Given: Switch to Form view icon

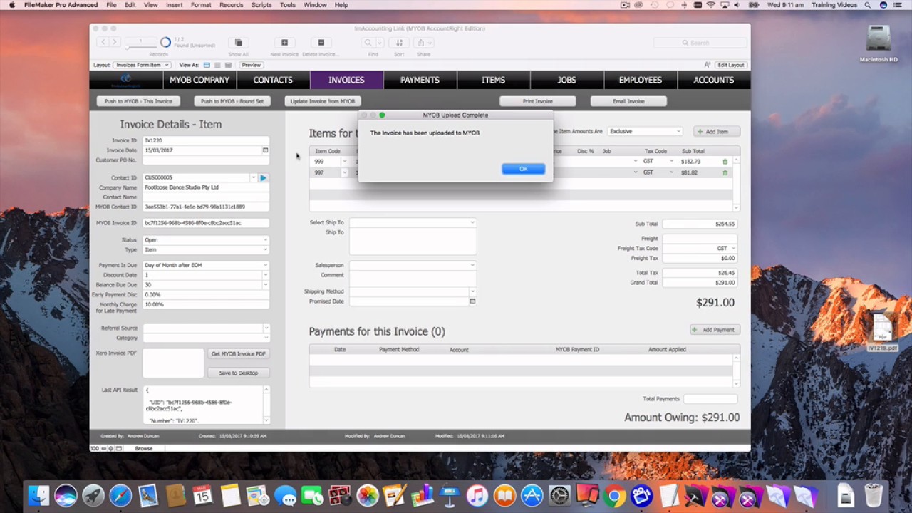Looking at the screenshot, I should pos(207,65).
